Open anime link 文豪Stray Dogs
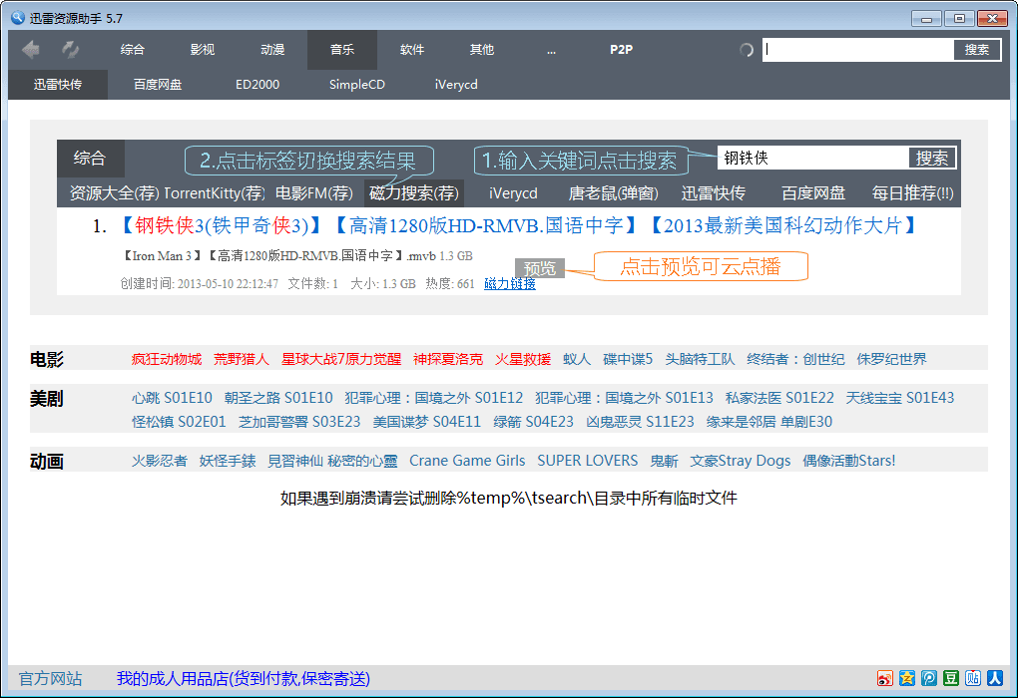 741,461
